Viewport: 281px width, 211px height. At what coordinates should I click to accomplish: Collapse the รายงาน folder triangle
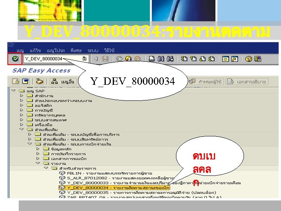pyautogui.click(x=38, y=163)
